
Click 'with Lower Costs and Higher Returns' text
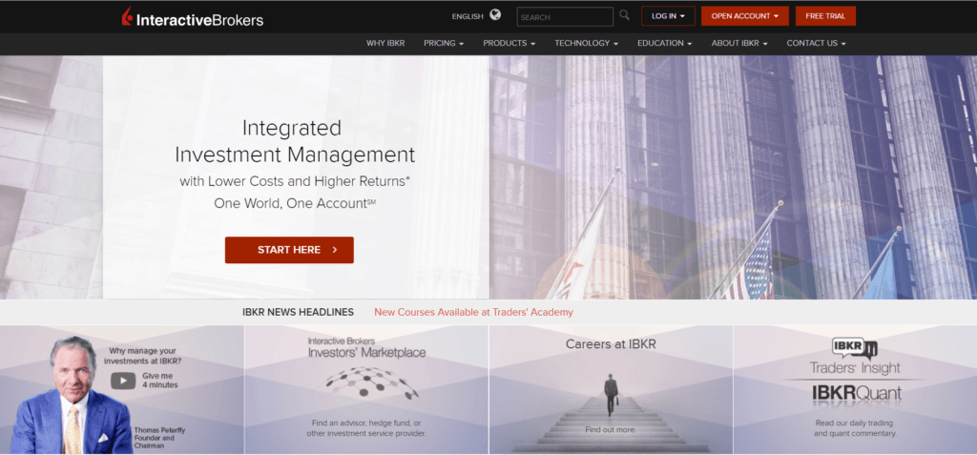tap(295, 181)
